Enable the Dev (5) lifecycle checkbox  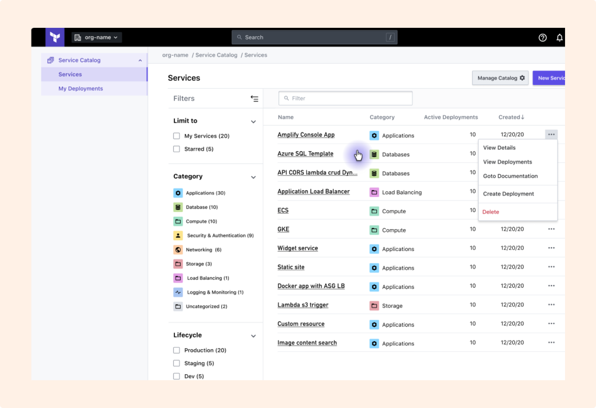click(x=176, y=376)
